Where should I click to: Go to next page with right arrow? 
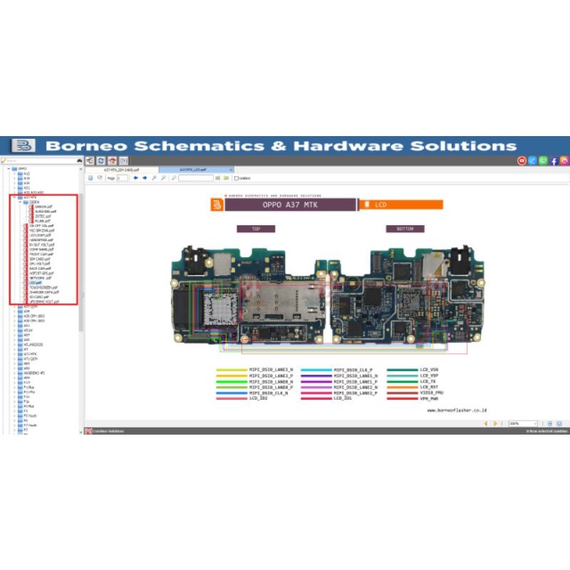[145, 178]
